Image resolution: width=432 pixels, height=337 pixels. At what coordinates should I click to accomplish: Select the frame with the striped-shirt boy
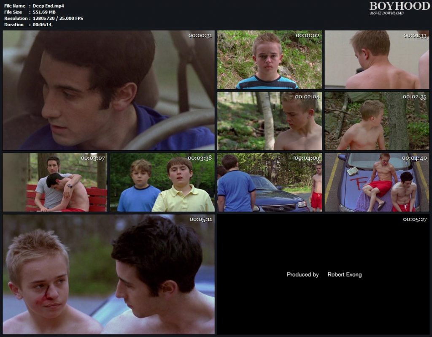[269, 60]
